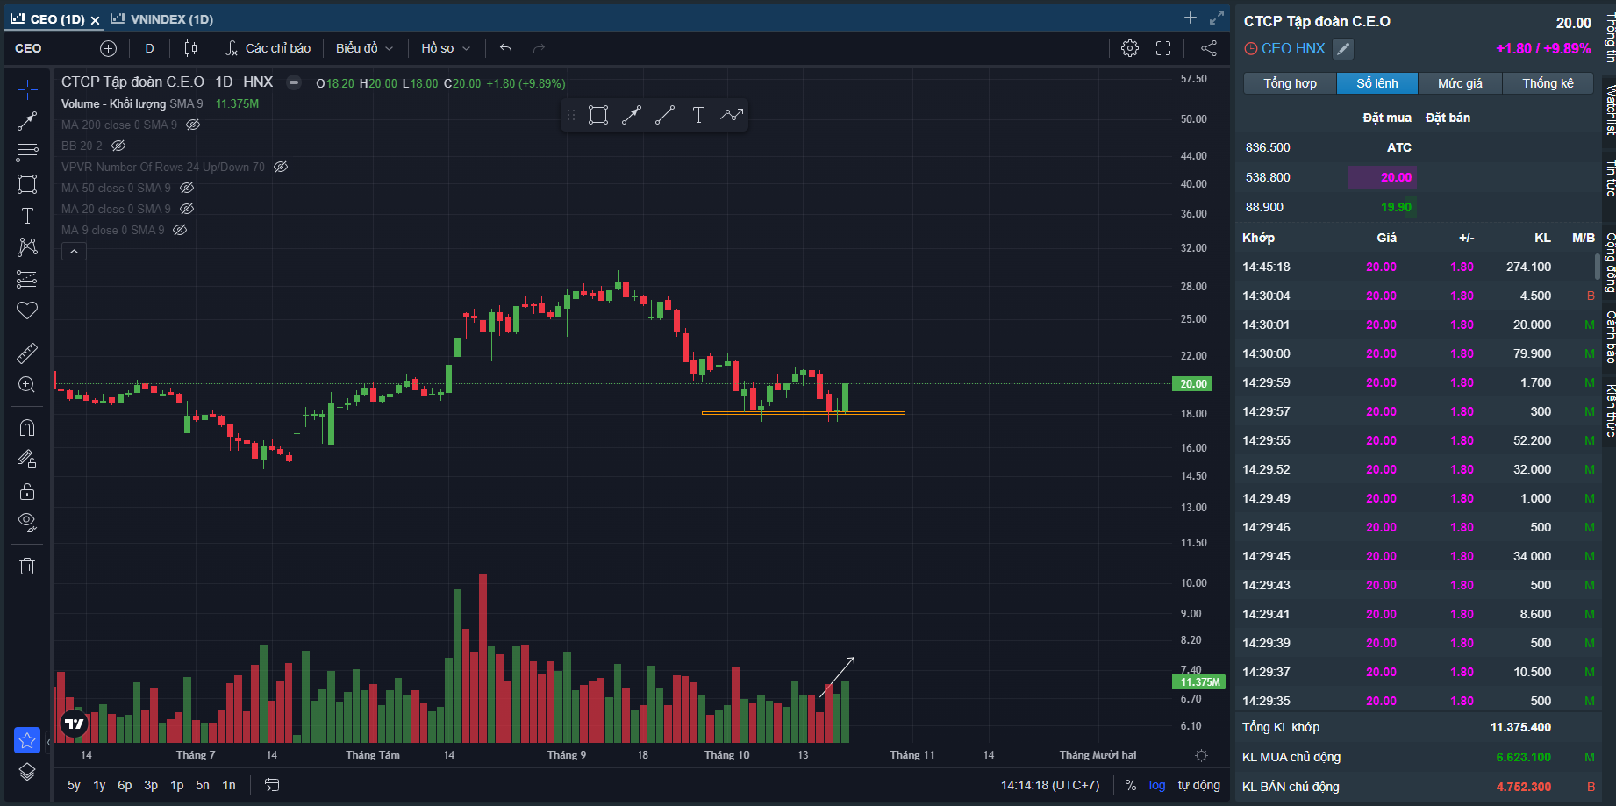Expand the Hồ sơ dropdown menu
Screen dimensions: 1616x806
[x=446, y=48]
